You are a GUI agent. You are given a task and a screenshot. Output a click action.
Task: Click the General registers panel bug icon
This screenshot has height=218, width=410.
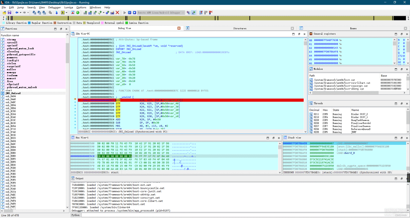tap(311, 34)
